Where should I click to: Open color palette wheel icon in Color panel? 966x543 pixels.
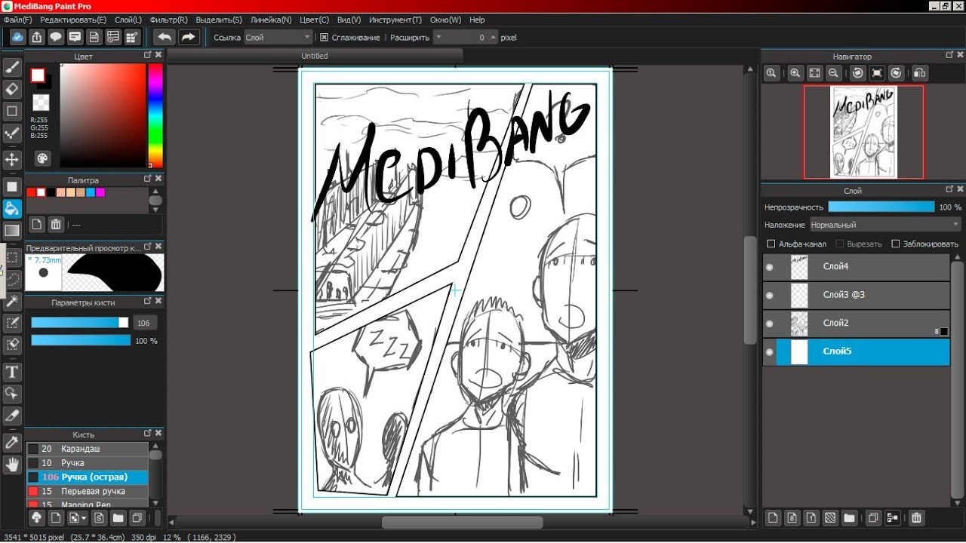pos(42,158)
